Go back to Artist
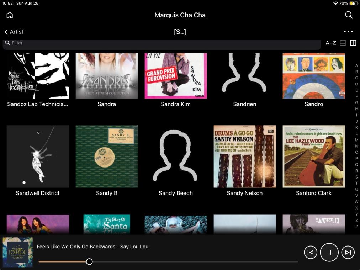Screen dimensions: 360x270 [14, 32]
